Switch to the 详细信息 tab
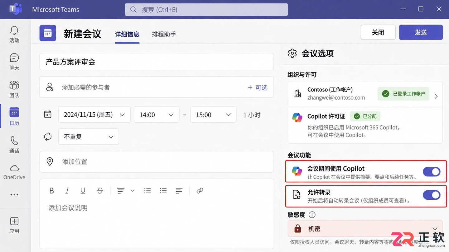This screenshot has width=449, height=252. click(127, 34)
